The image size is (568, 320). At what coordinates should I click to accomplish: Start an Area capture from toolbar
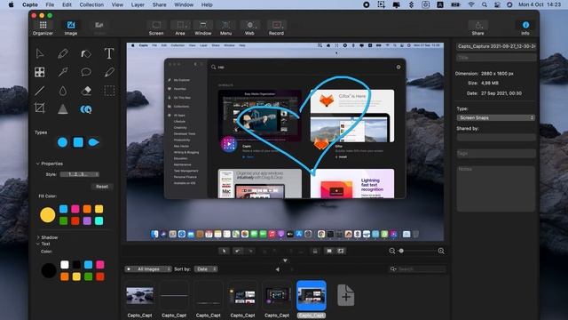(x=180, y=28)
